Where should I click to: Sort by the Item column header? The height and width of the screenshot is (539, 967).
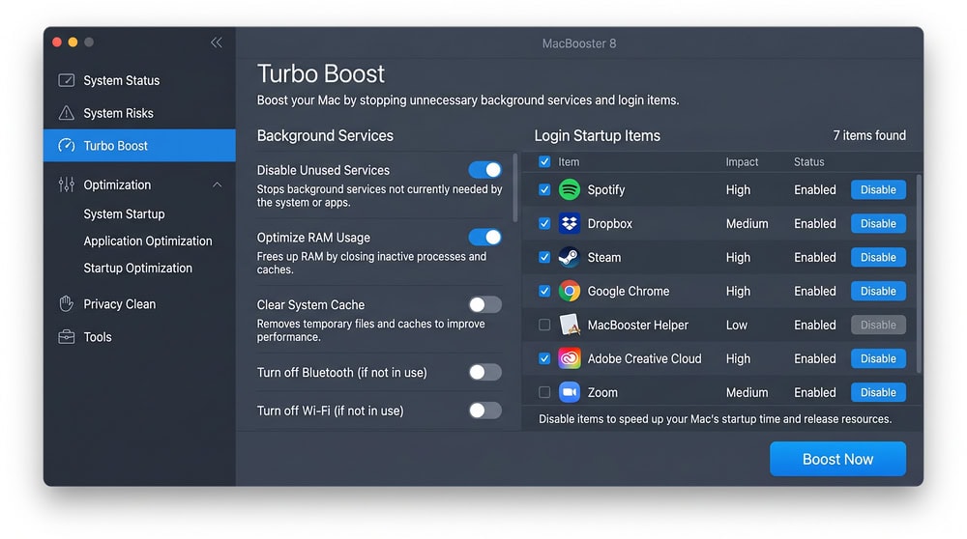tap(569, 162)
